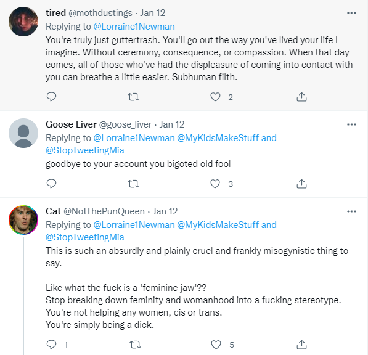Like Cat's tweet with 5 likes
Viewport: 368px width, 355px height.
(x=216, y=345)
